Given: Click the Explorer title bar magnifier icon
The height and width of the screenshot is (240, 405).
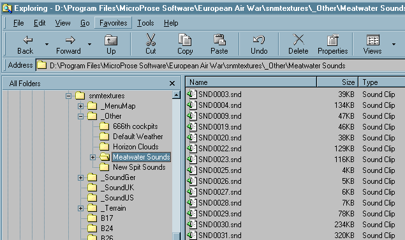Looking at the screenshot, I should tap(7, 8).
